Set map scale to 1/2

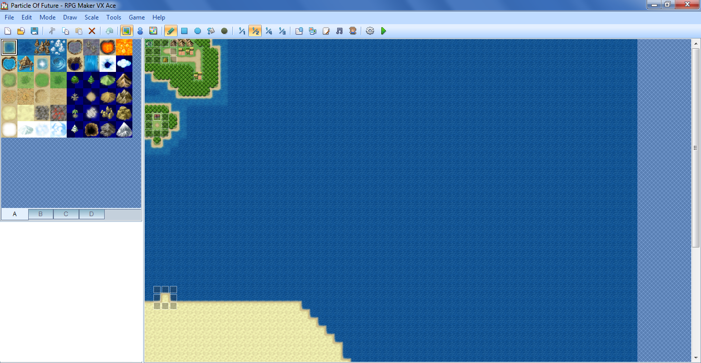click(x=255, y=31)
